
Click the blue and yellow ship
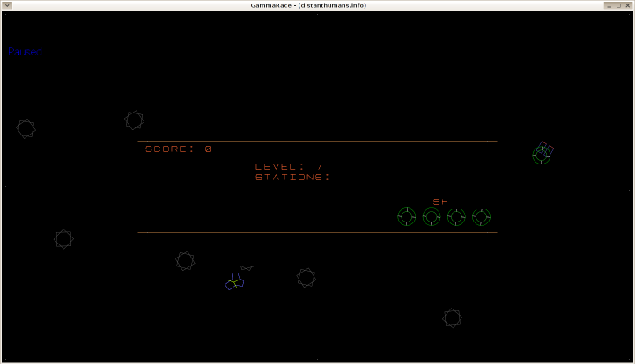[234, 281]
